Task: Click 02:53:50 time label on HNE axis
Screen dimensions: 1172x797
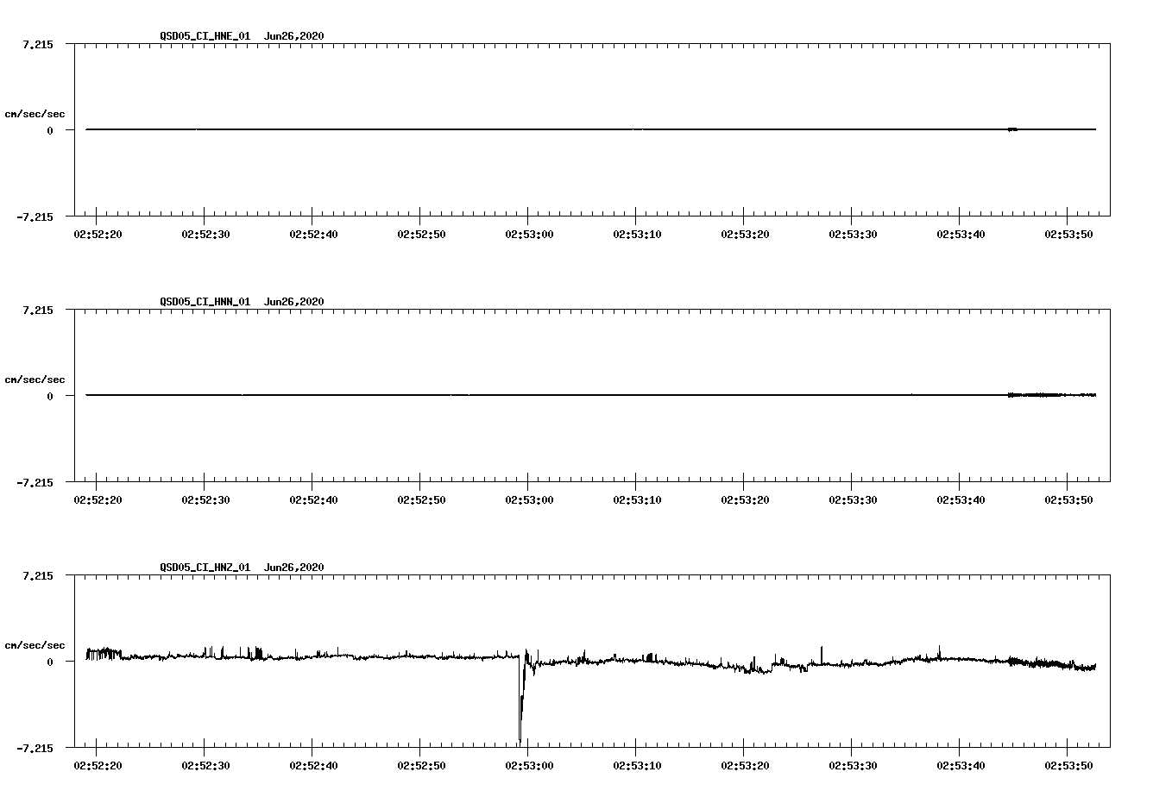Action: pyautogui.click(x=1068, y=235)
